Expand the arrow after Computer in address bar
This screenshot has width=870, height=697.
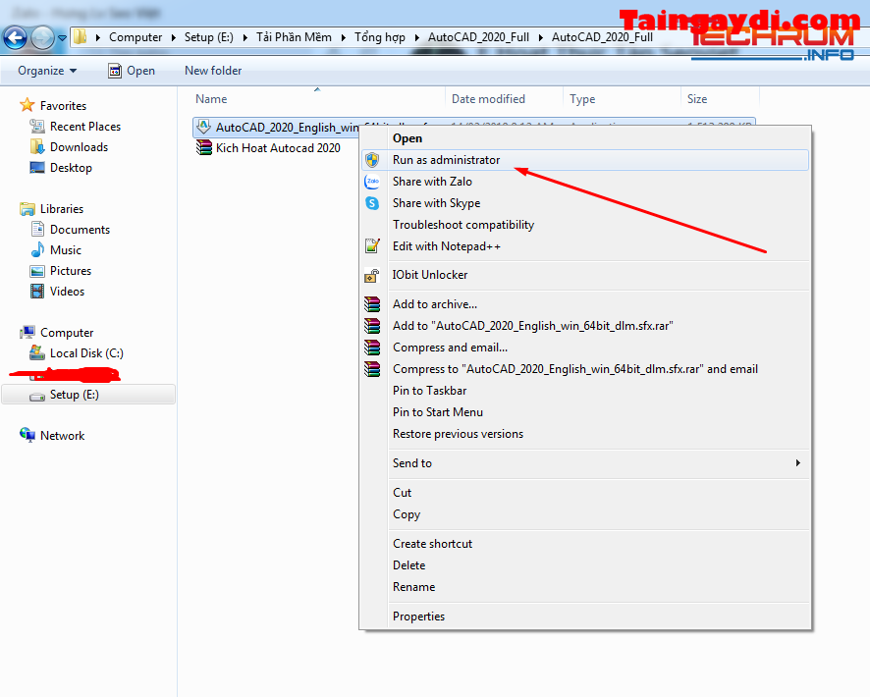173,37
